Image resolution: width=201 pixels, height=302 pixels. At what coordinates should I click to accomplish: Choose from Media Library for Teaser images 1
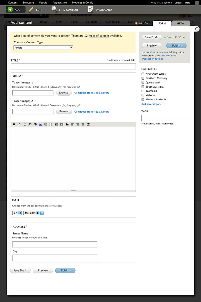pyautogui.click(x=92, y=93)
